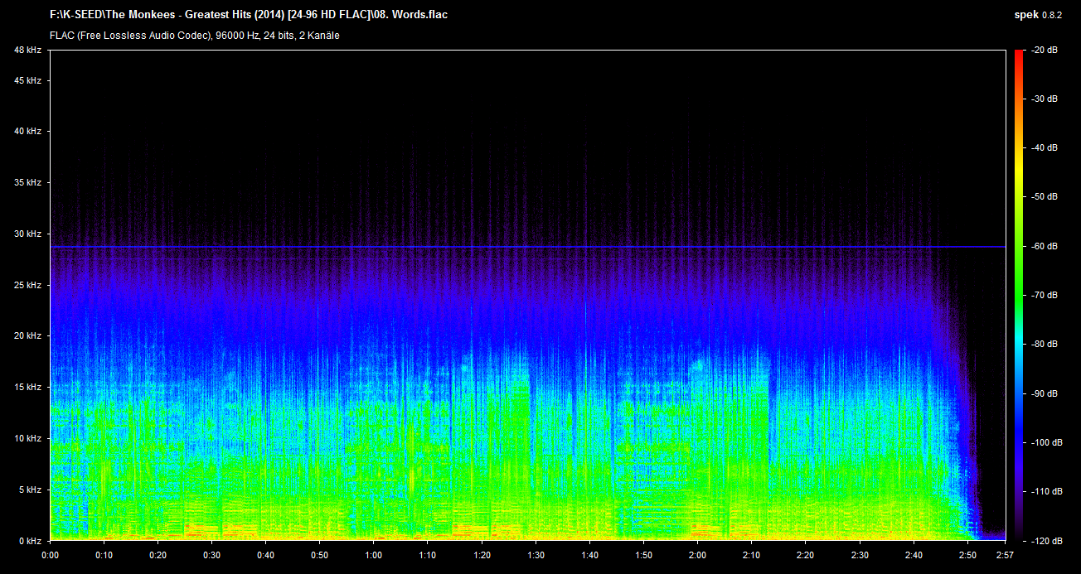The width and height of the screenshot is (1081, 574).
Task: Click the 30 kHz frequency axis label
Action: point(27,234)
